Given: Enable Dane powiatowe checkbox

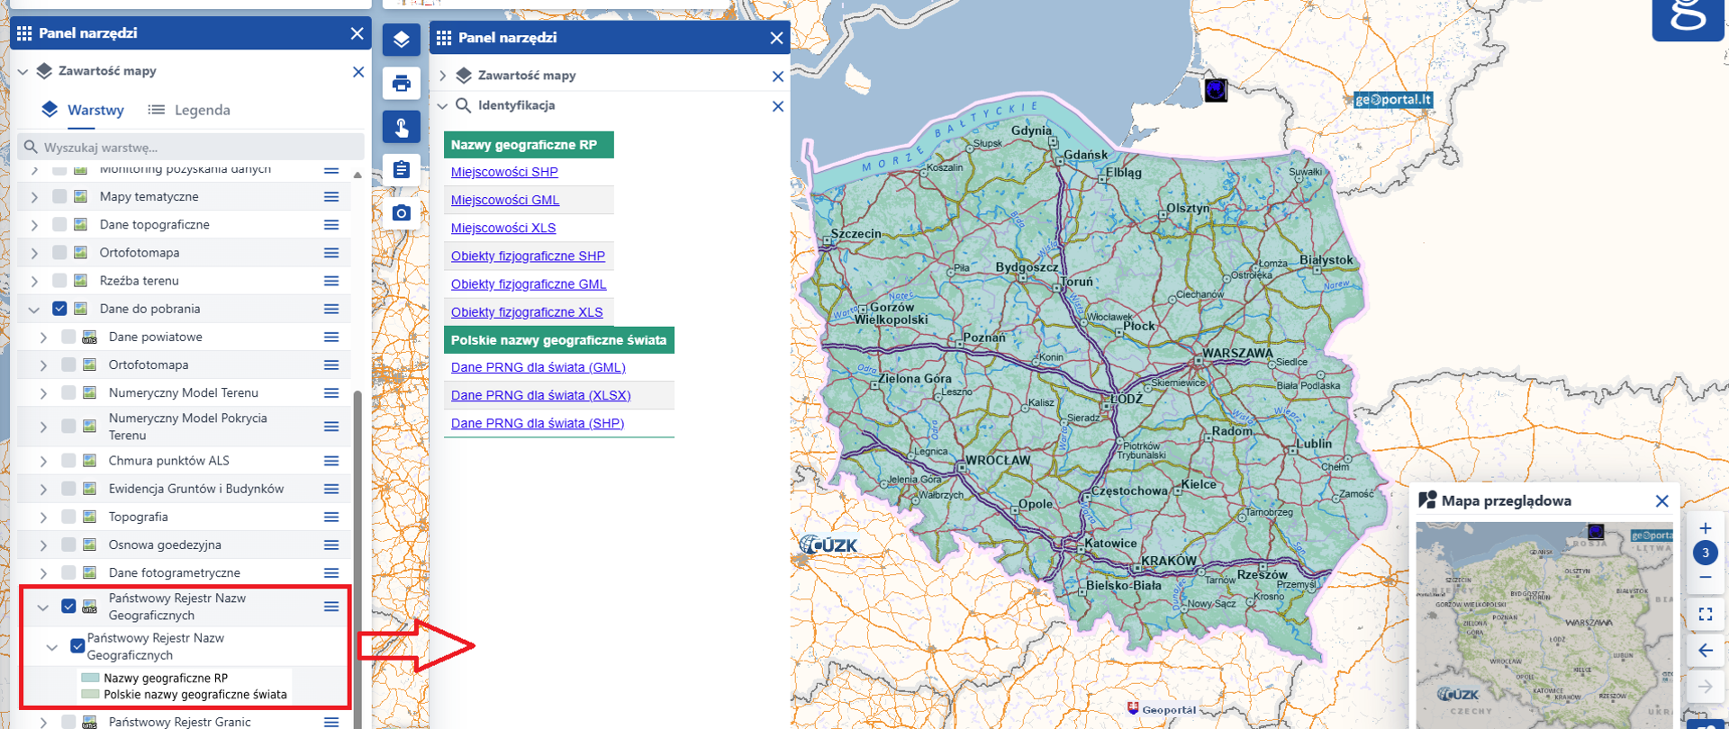Looking at the screenshot, I should click(68, 337).
